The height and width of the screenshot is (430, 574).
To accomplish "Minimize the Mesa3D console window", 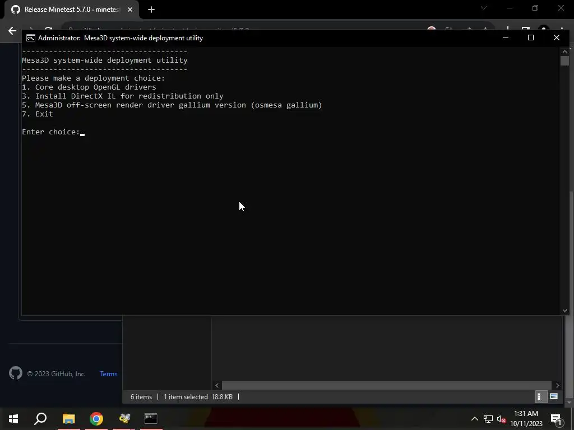I will [x=506, y=38].
